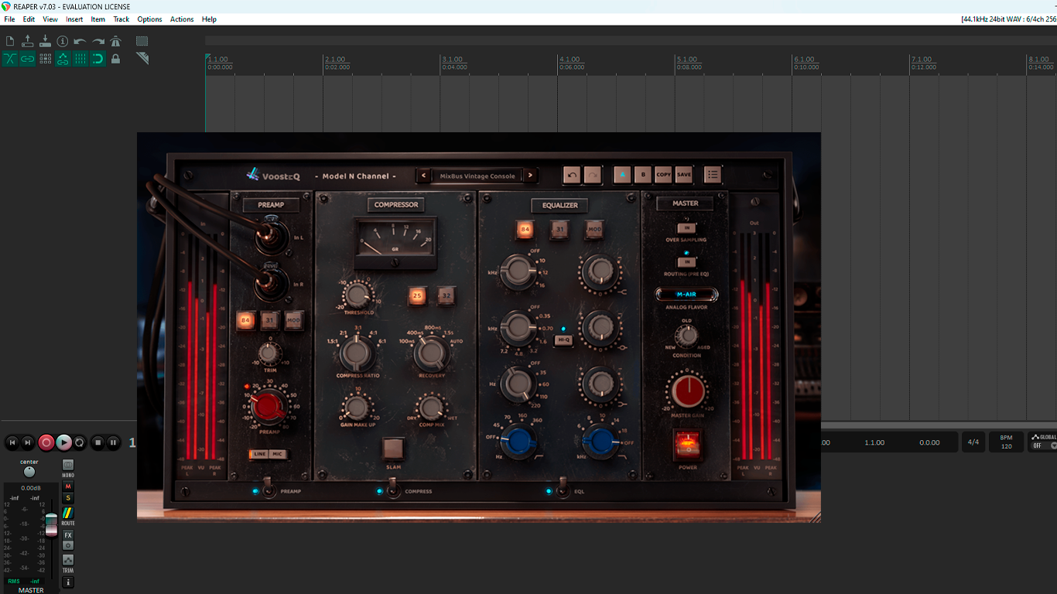Click the master pan knob labeled center
Viewport: 1057px width, 594px height.
click(x=29, y=472)
